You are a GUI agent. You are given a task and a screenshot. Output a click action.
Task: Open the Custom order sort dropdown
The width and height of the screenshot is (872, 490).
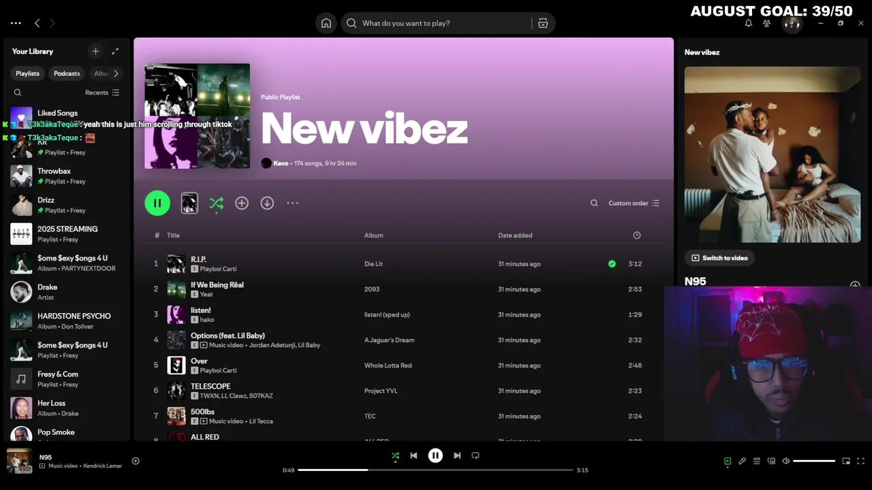pyautogui.click(x=634, y=203)
